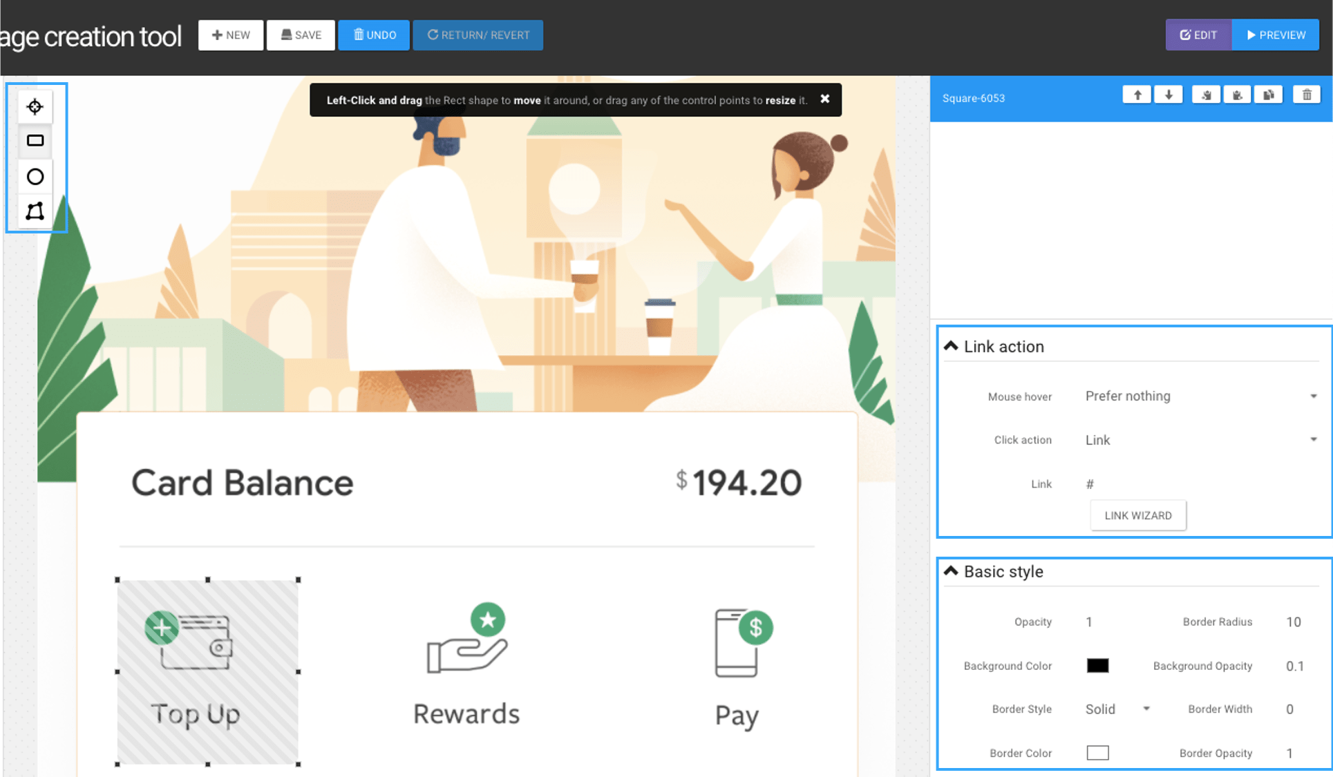Open the black Background Color swatch
The width and height of the screenshot is (1333, 777).
tap(1097, 666)
